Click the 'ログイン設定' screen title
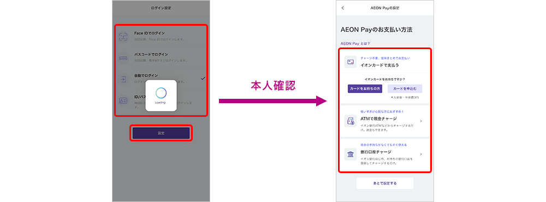Viewport: 546px width, 202px height. click(161, 8)
